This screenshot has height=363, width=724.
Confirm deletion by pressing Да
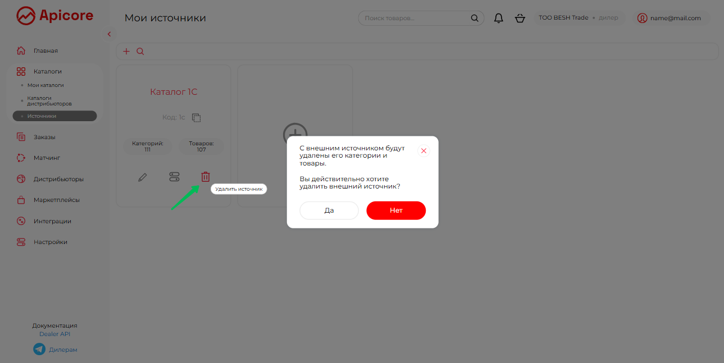[329, 210]
